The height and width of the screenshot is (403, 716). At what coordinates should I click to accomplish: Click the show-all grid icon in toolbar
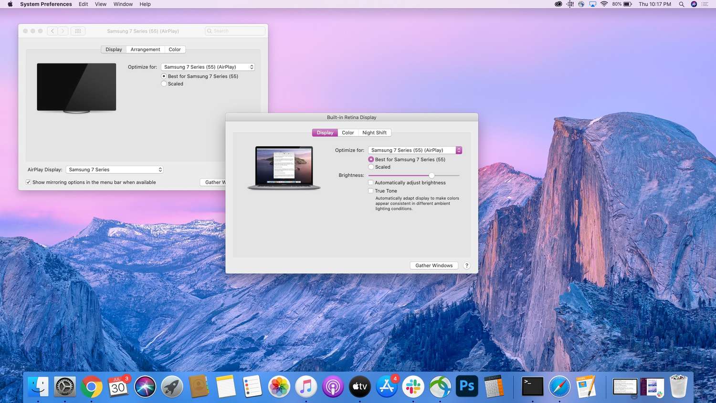[x=78, y=31]
